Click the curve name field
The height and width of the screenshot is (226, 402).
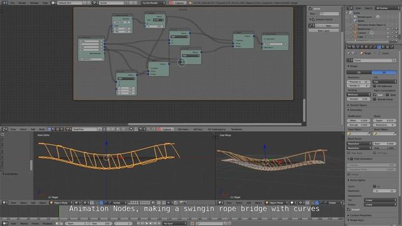coord(372,60)
